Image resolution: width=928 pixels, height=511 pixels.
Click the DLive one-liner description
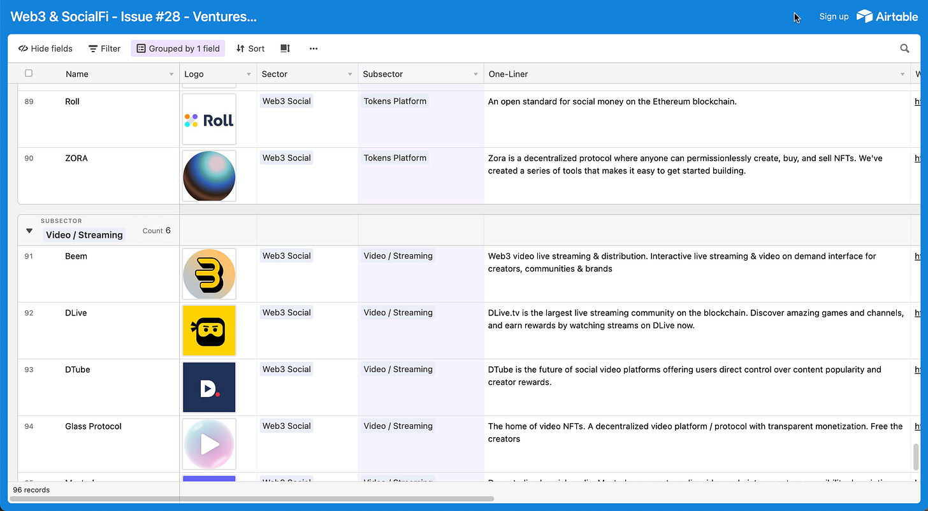696,319
